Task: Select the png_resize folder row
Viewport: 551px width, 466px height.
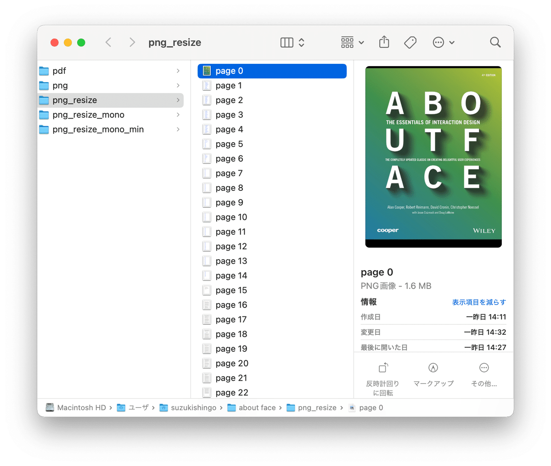Action: [x=111, y=100]
